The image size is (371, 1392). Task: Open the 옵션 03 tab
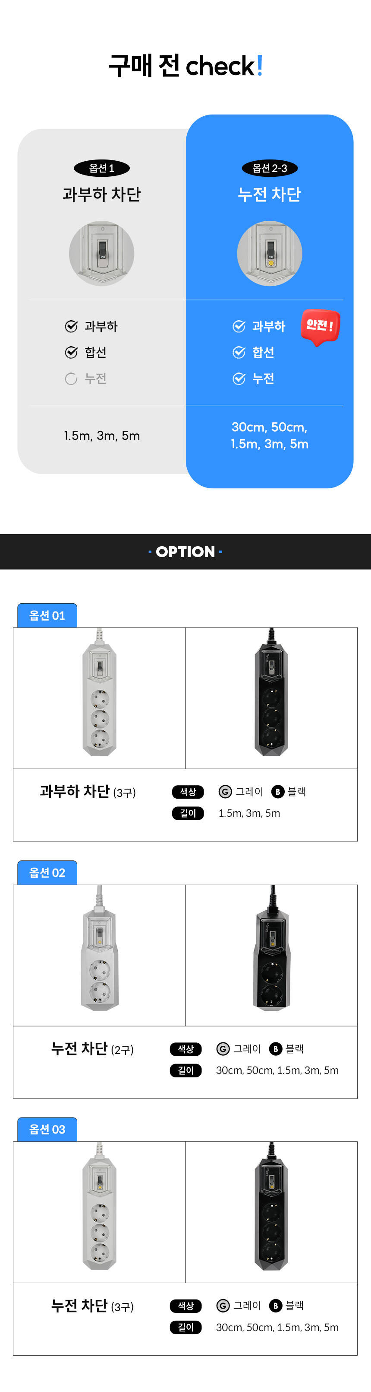pyautogui.click(x=47, y=1129)
